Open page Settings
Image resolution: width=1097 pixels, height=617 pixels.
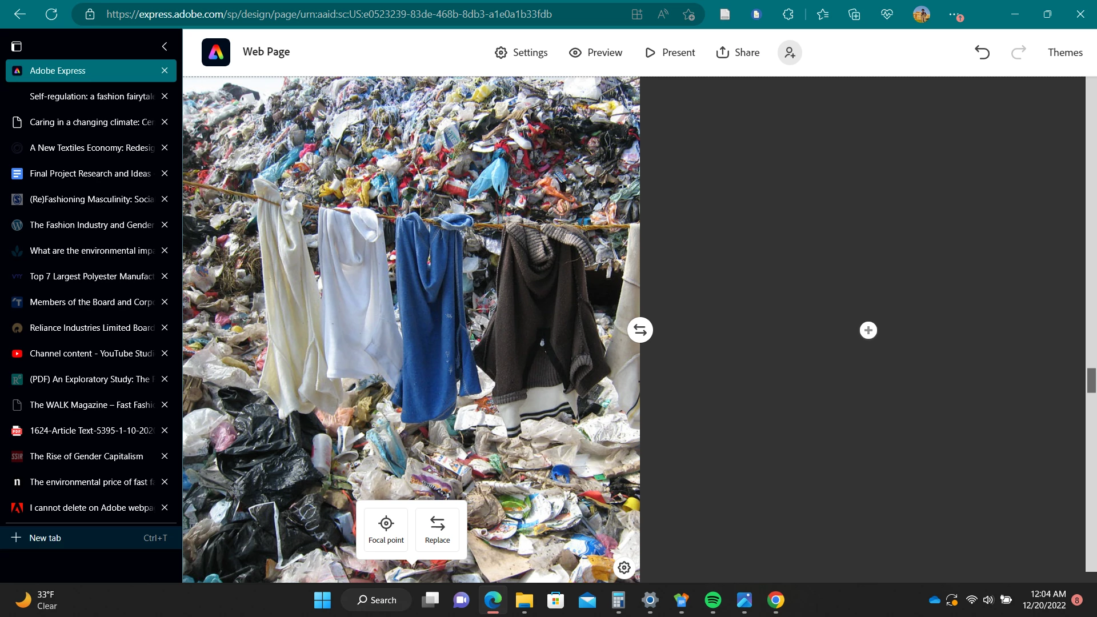pyautogui.click(x=521, y=53)
